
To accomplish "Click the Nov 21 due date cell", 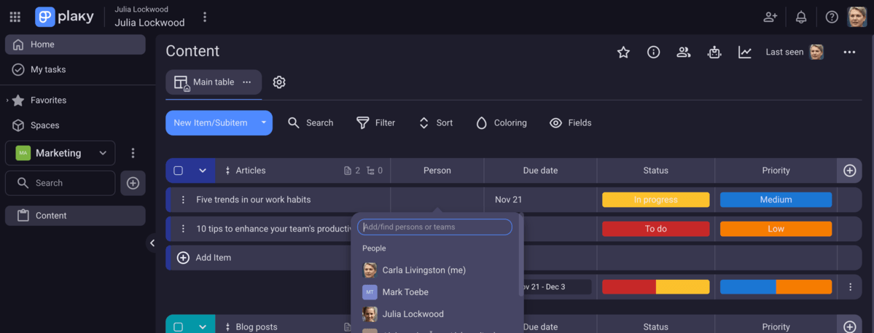I will 540,200.
